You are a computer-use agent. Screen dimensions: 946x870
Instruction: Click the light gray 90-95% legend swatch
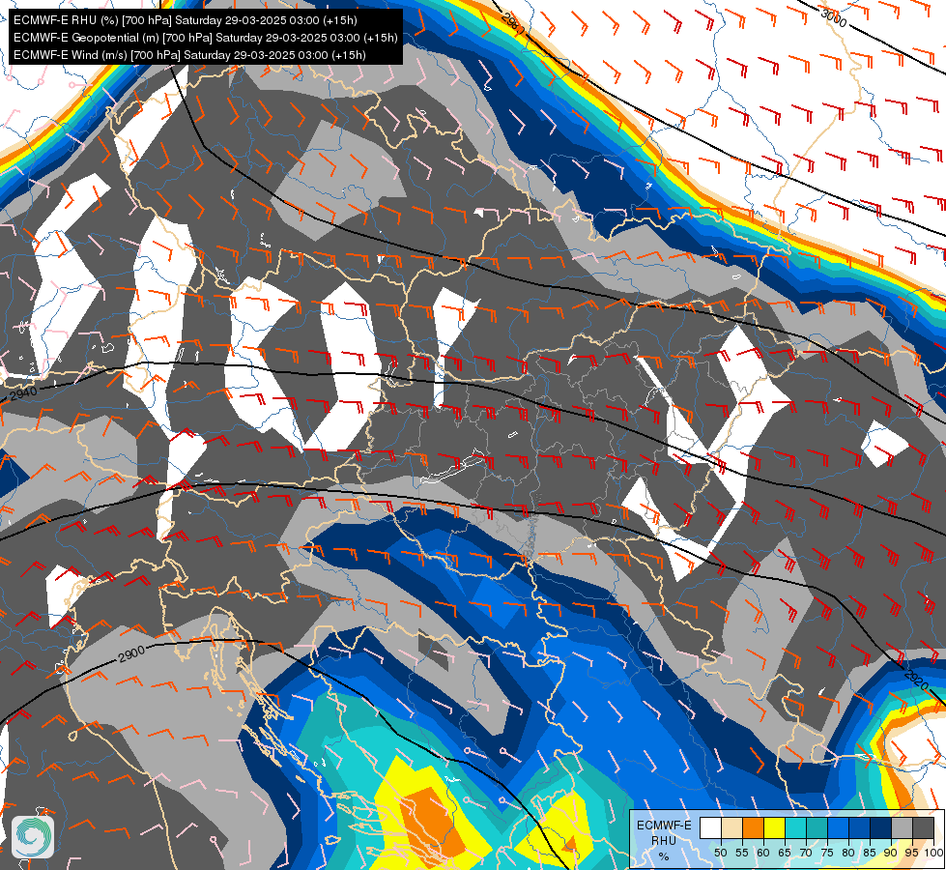pyautogui.click(x=903, y=827)
